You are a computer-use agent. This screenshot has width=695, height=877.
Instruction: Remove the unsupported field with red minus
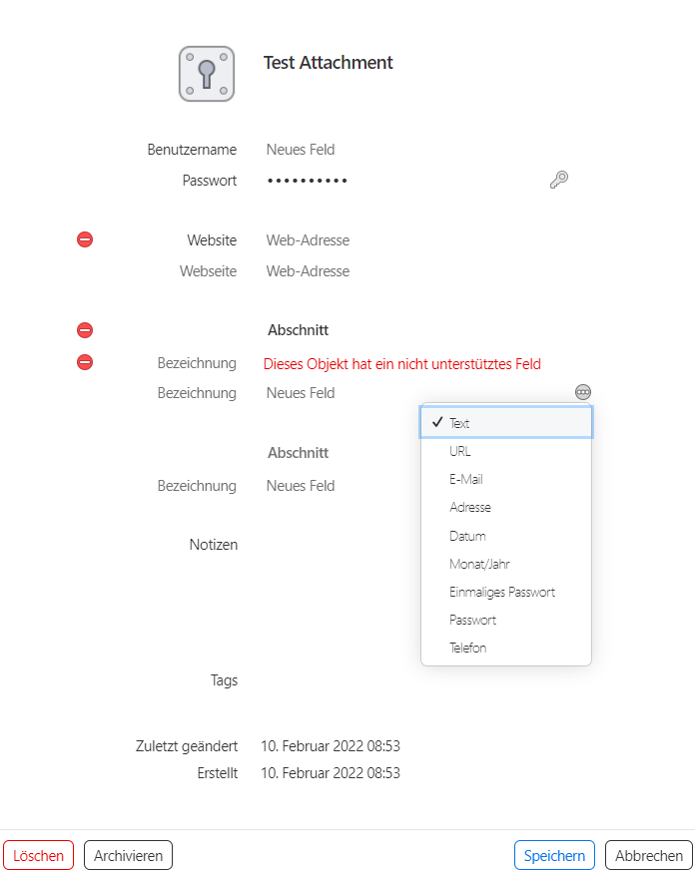pos(85,362)
